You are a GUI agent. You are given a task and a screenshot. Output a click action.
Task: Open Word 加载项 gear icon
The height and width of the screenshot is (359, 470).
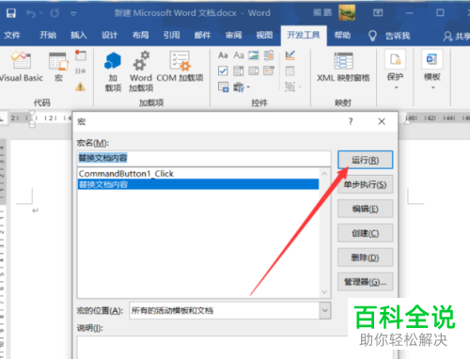141,72
